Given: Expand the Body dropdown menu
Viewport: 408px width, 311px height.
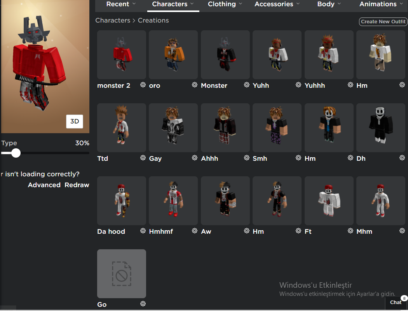Looking at the screenshot, I should (x=329, y=4).
